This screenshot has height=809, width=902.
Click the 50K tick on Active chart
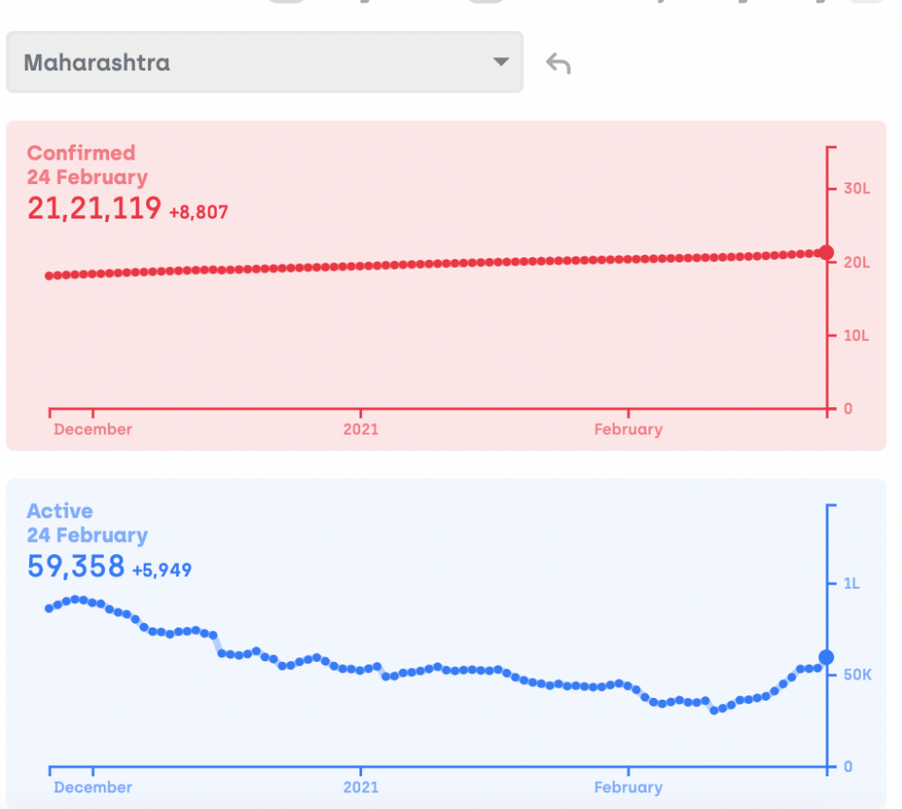857,675
